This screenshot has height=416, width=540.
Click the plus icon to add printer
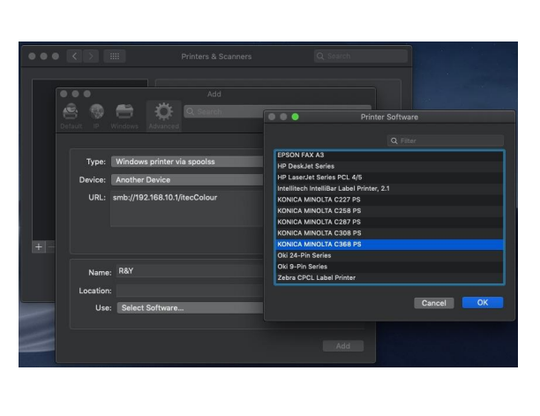(x=38, y=247)
